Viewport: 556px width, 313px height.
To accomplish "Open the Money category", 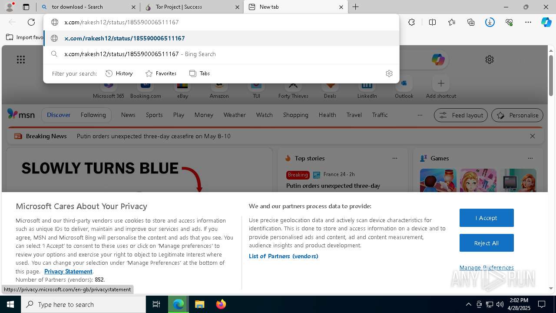I will 204,115.
